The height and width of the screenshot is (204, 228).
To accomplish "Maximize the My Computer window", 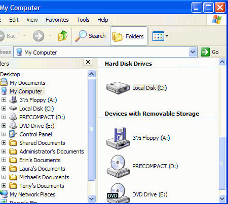I will coord(208,8).
